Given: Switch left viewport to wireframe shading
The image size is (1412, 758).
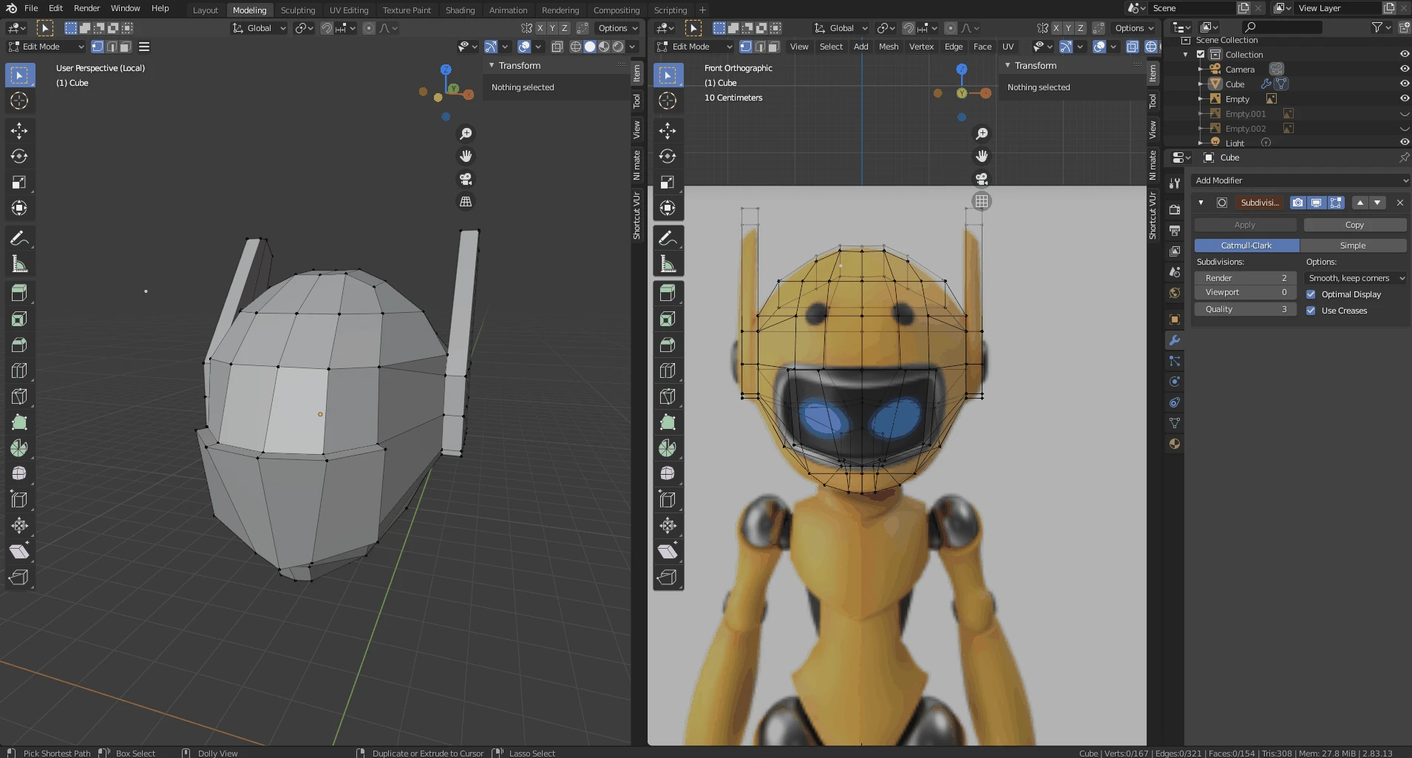Looking at the screenshot, I should [x=576, y=47].
